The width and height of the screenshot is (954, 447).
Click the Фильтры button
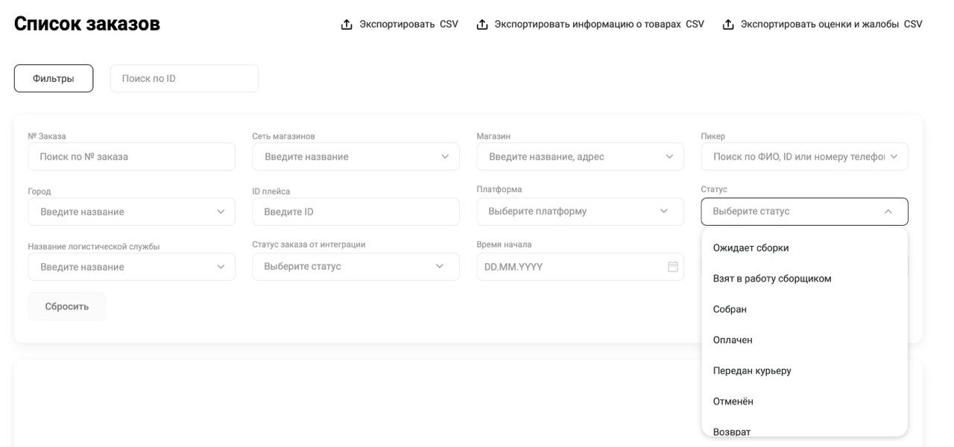pyautogui.click(x=54, y=78)
